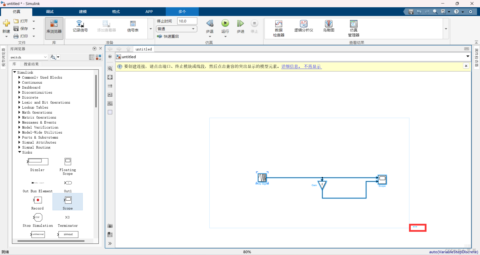Switch to 调试 Debug tab
Screen dimensions: 480x255
[50, 12]
